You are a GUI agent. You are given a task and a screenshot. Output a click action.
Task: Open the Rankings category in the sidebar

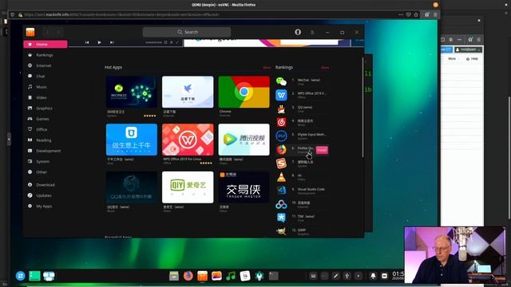tap(45, 55)
